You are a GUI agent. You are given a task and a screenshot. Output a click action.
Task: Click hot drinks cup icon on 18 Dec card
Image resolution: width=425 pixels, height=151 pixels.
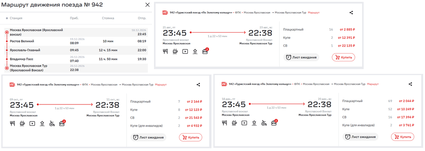pos(234,123)
